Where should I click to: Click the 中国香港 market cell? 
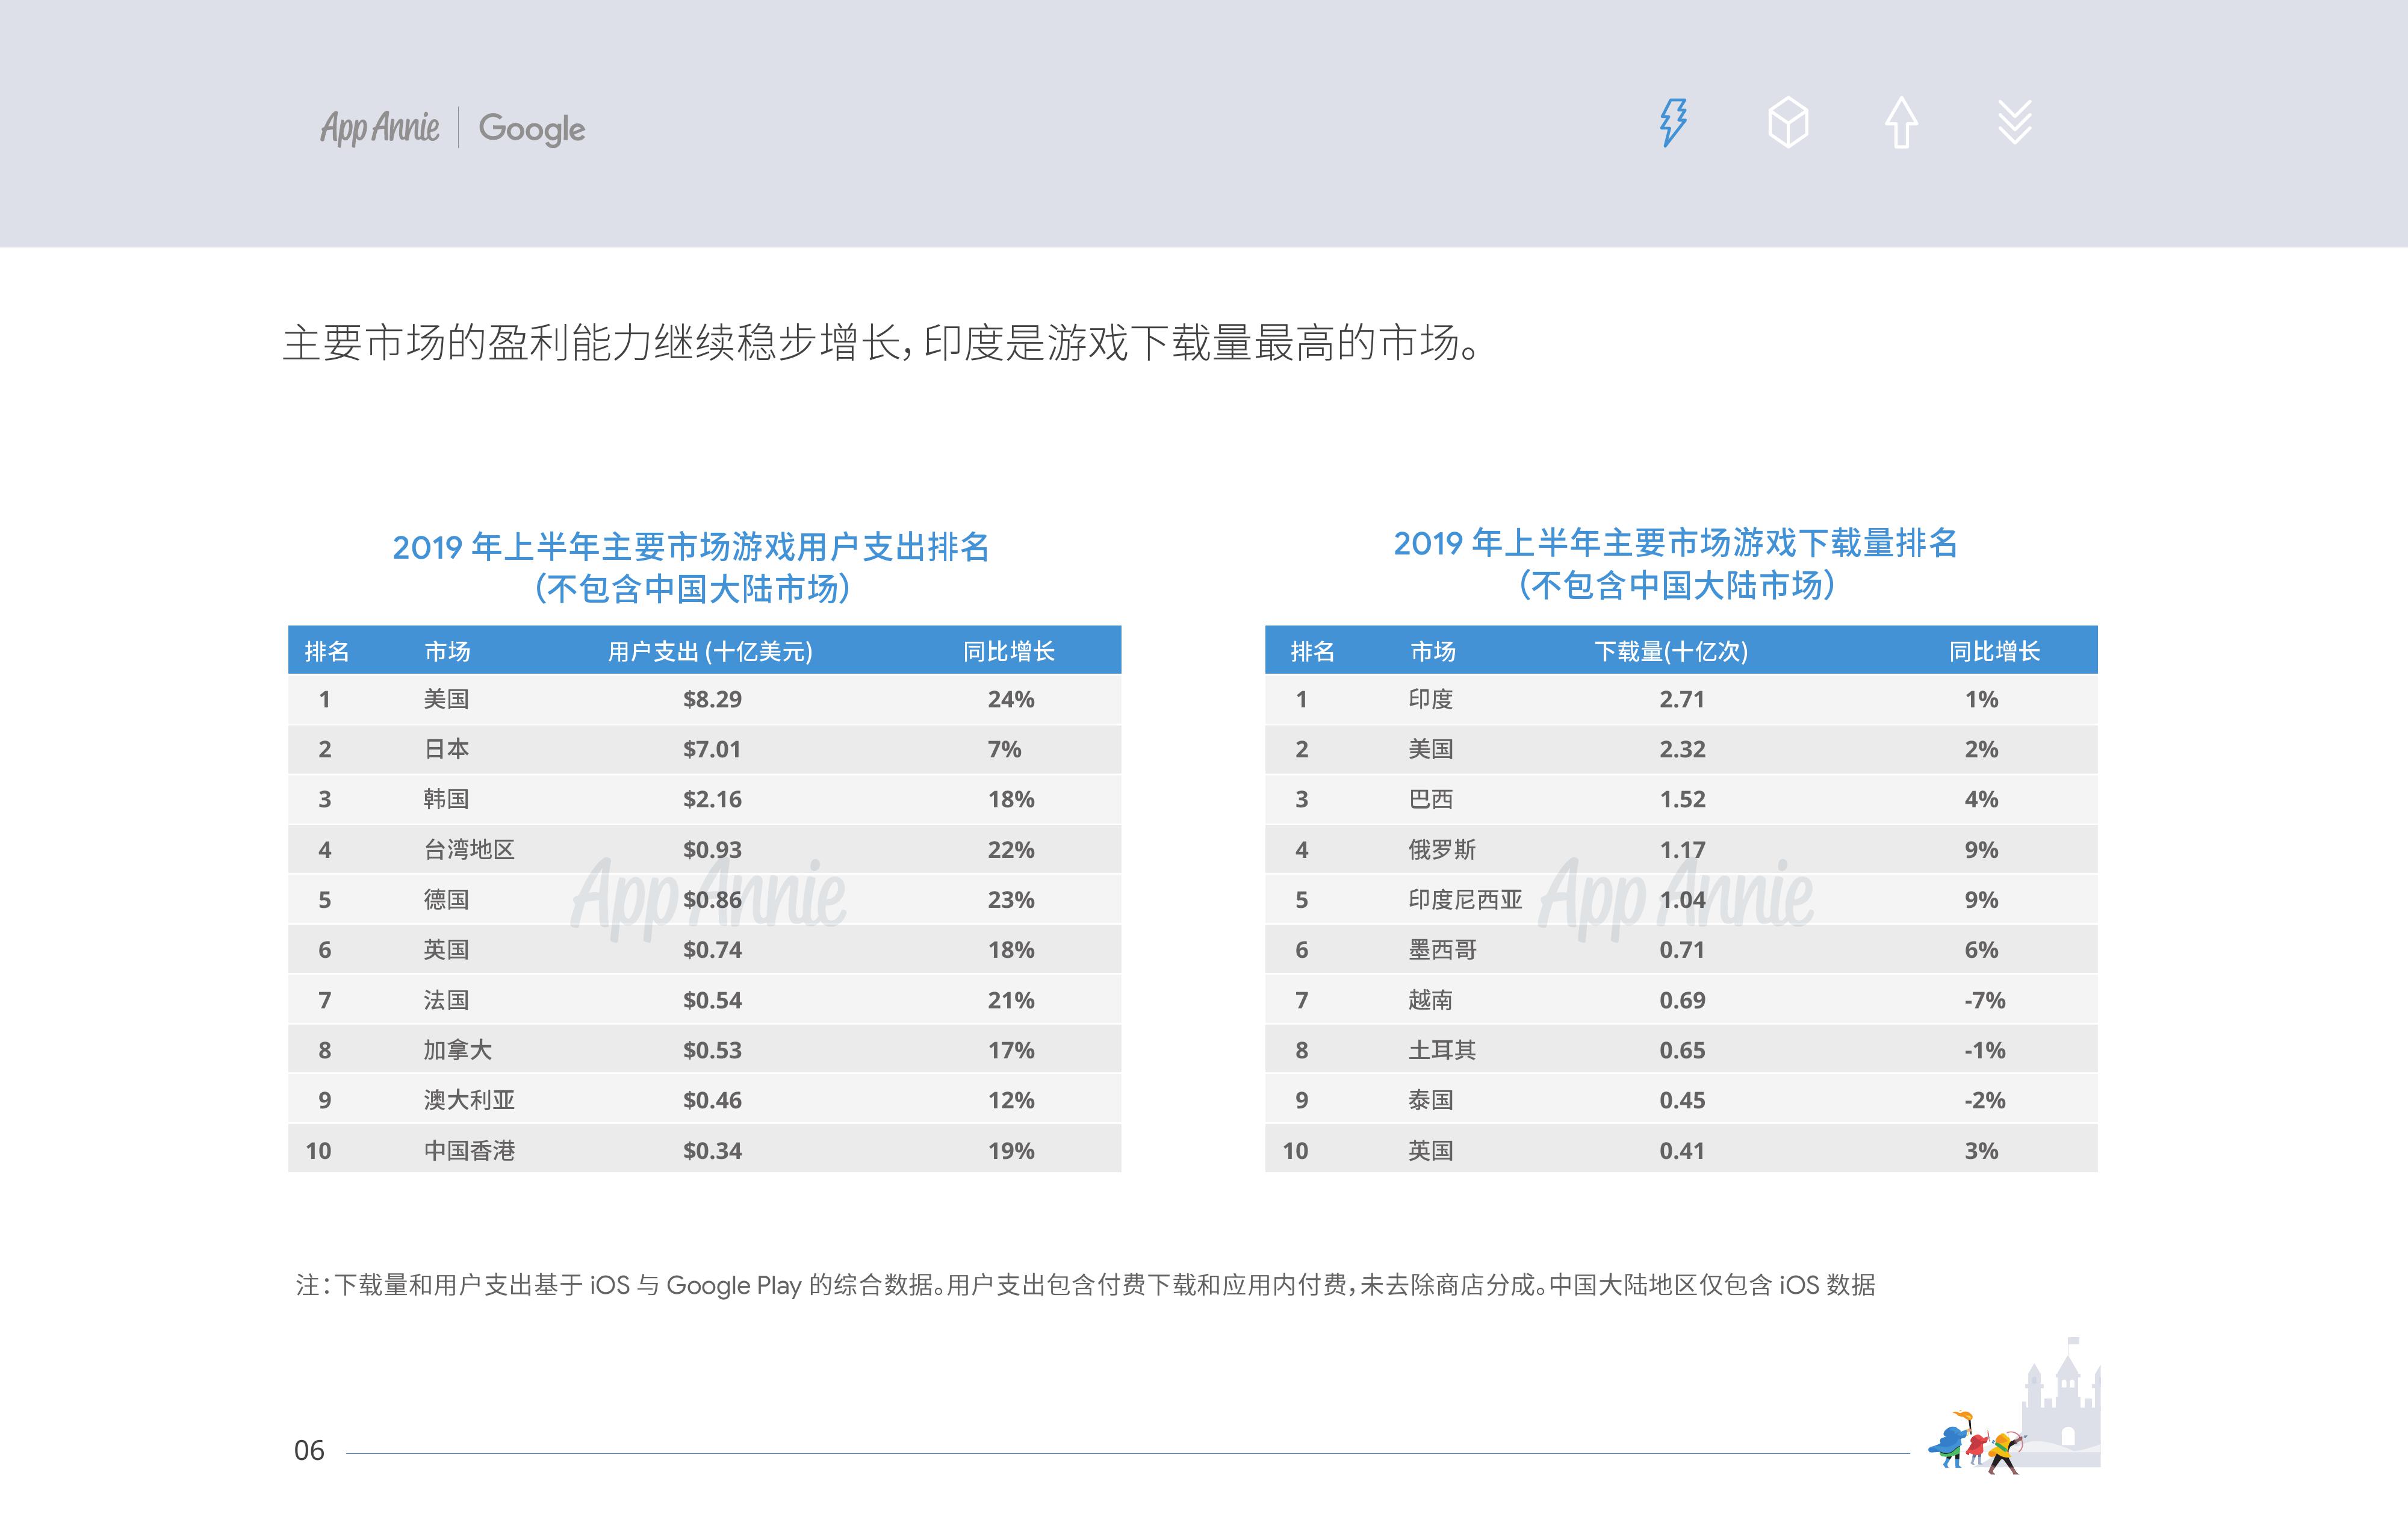coord(469,1151)
